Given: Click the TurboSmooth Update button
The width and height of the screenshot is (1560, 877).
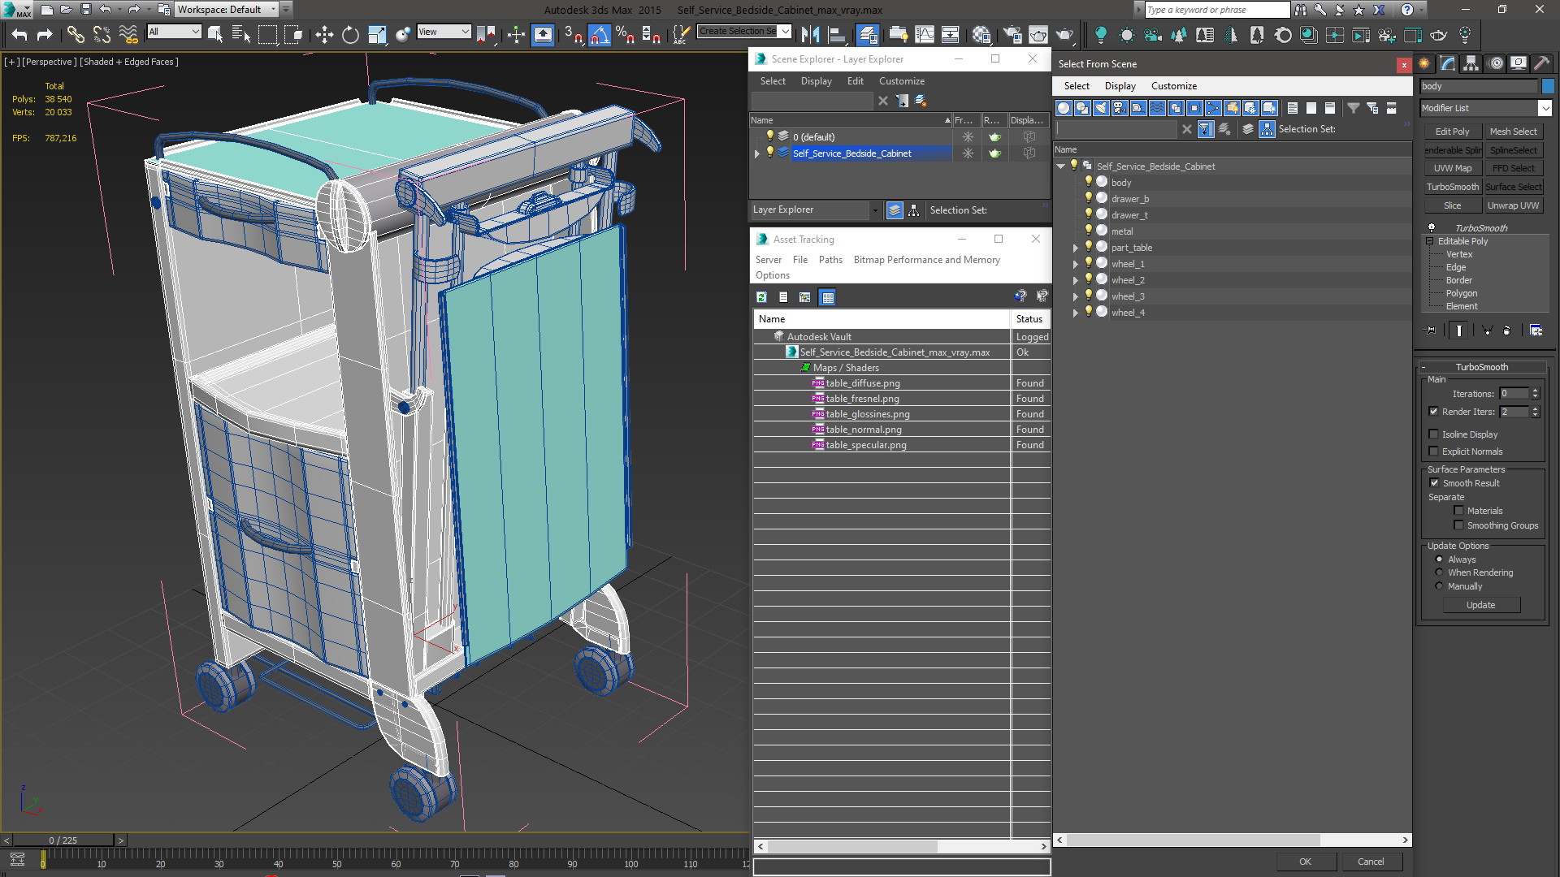Looking at the screenshot, I should pos(1480,605).
